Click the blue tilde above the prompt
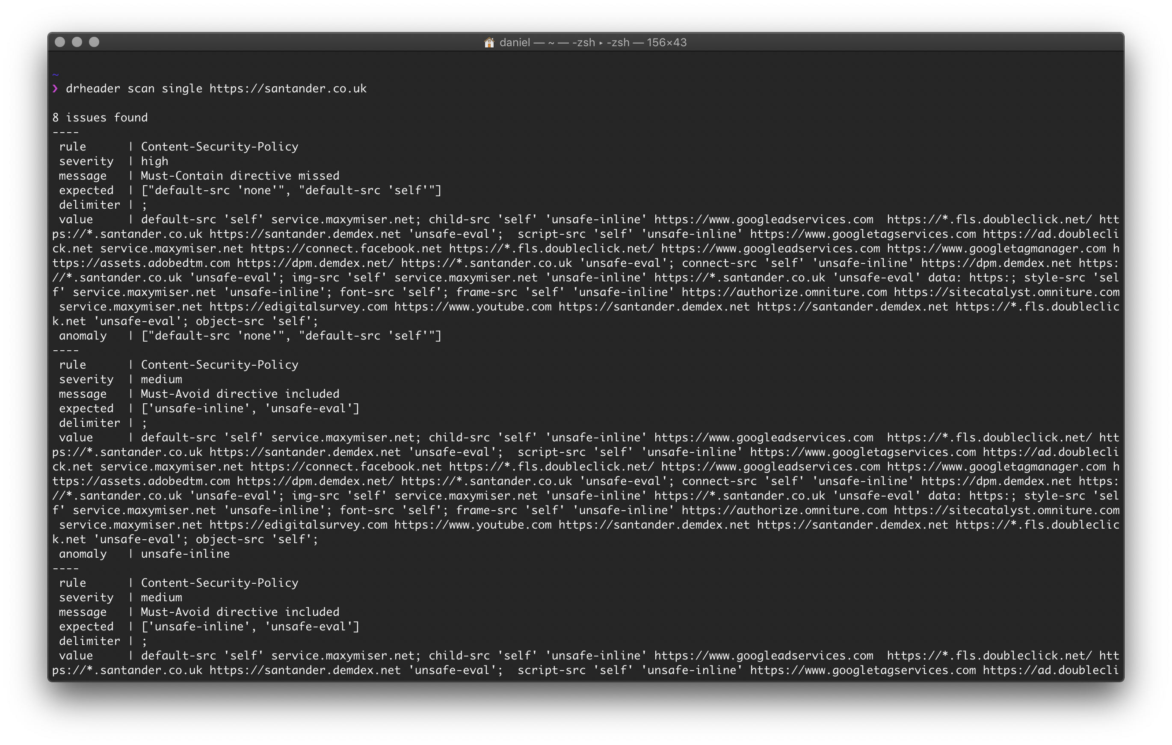 pyautogui.click(x=56, y=75)
